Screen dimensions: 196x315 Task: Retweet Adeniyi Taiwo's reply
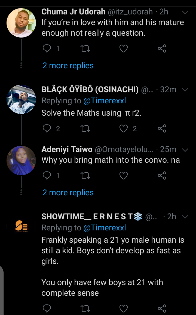click(85, 175)
